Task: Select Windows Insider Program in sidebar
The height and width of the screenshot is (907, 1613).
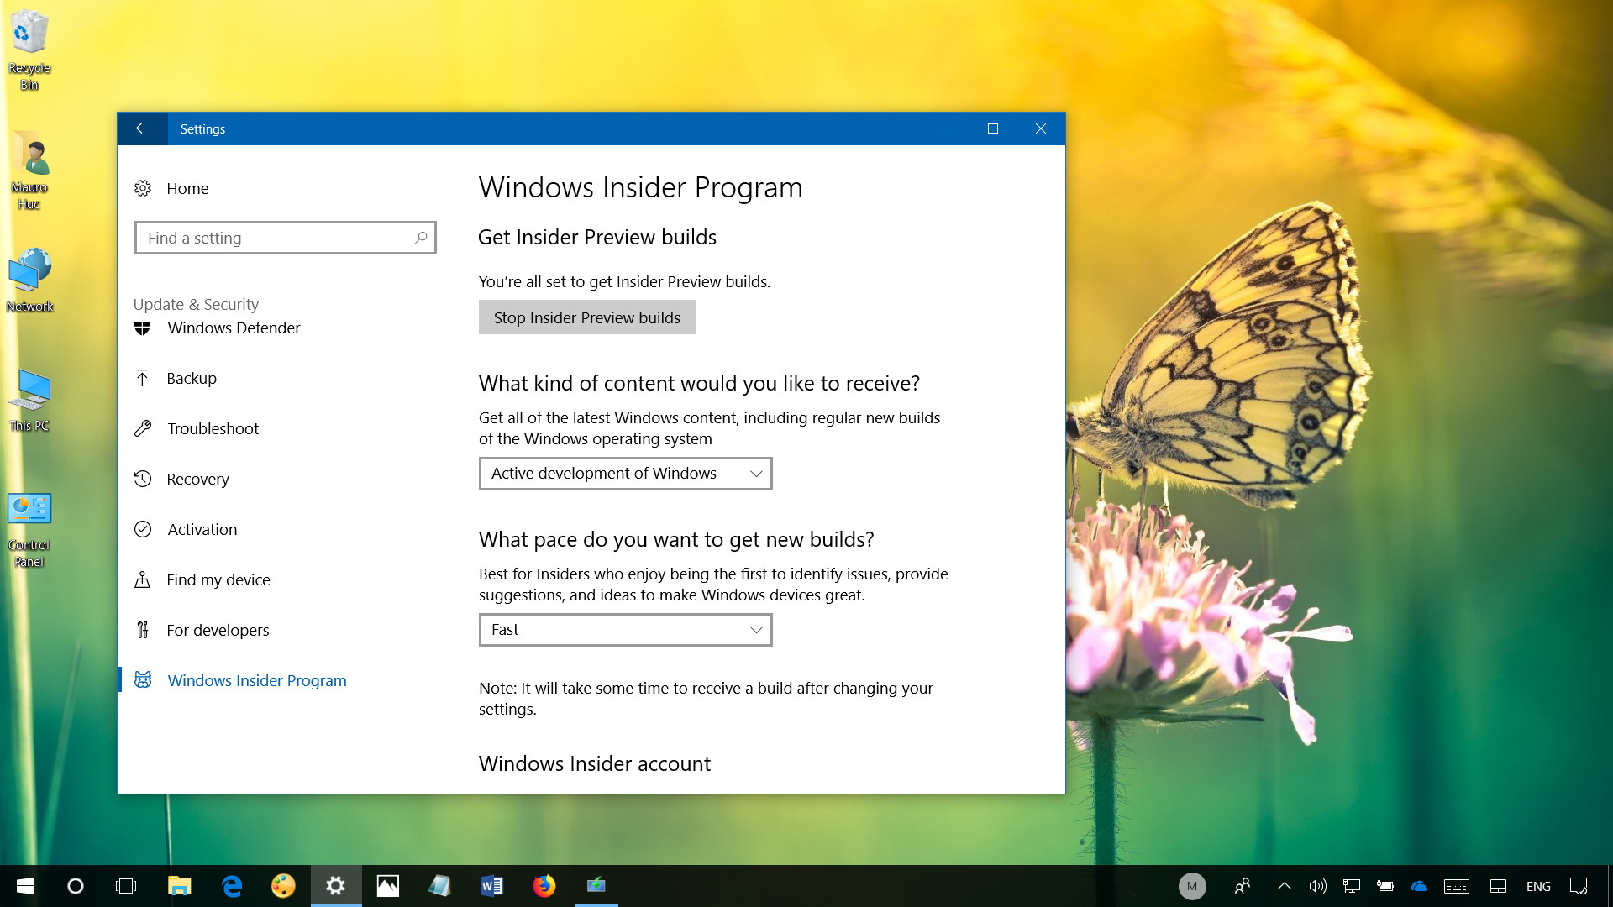Action: tap(256, 681)
